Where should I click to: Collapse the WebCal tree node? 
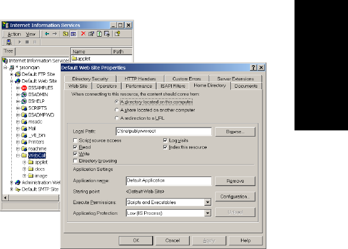click(x=18, y=156)
